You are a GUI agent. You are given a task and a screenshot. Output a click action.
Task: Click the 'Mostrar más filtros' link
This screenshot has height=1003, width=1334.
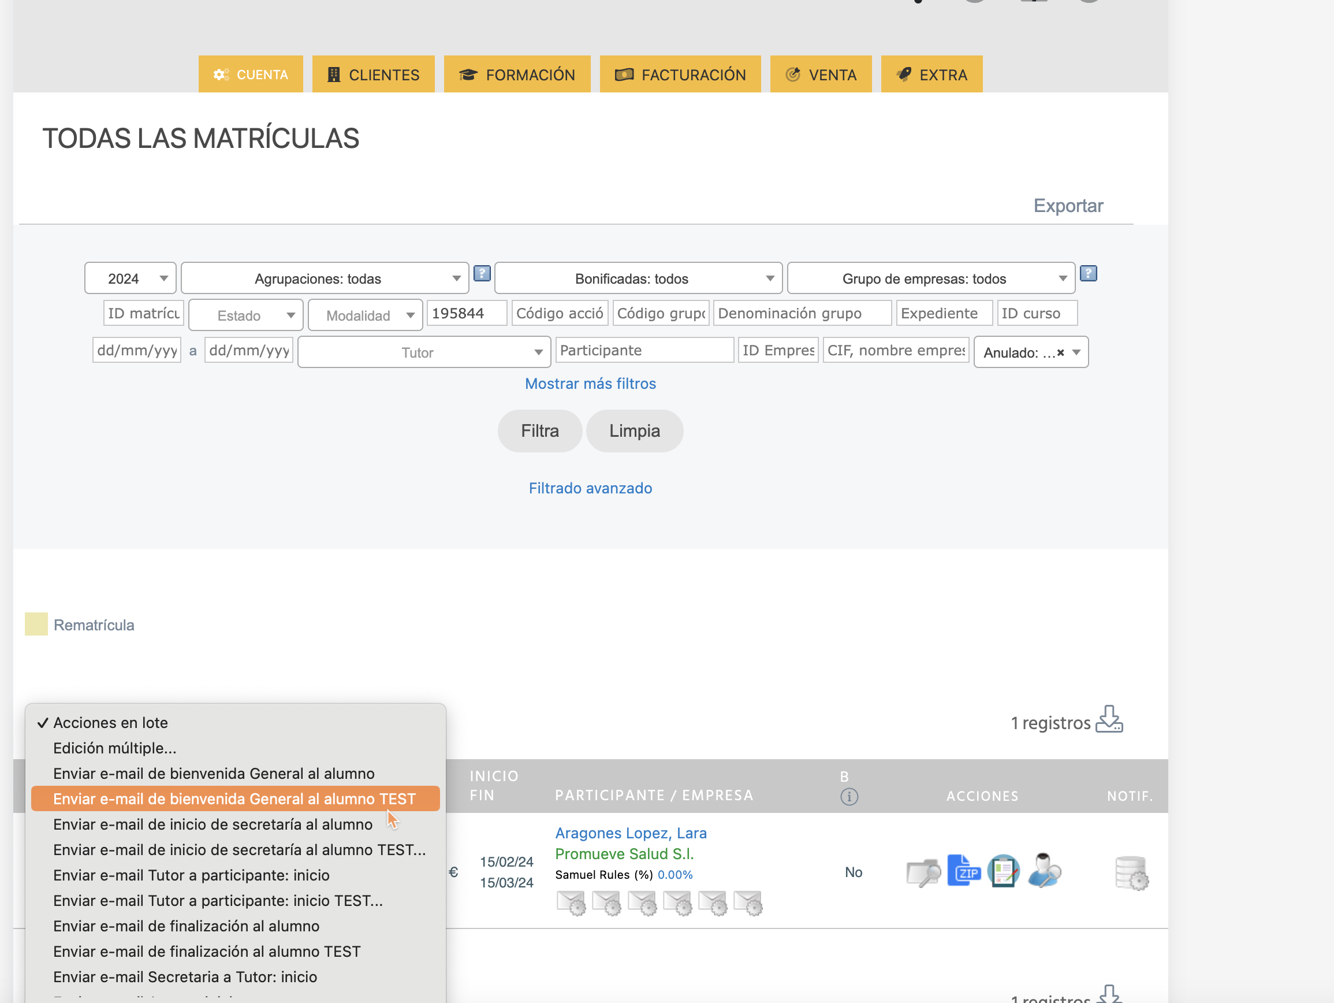pyautogui.click(x=590, y=383)
